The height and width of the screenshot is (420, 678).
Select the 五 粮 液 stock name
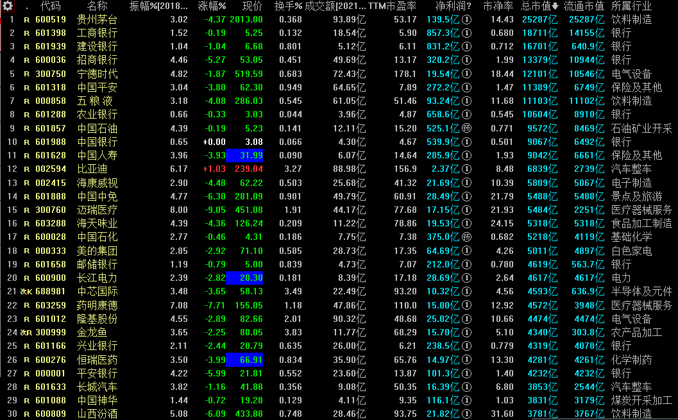click(x=95, y=101)
